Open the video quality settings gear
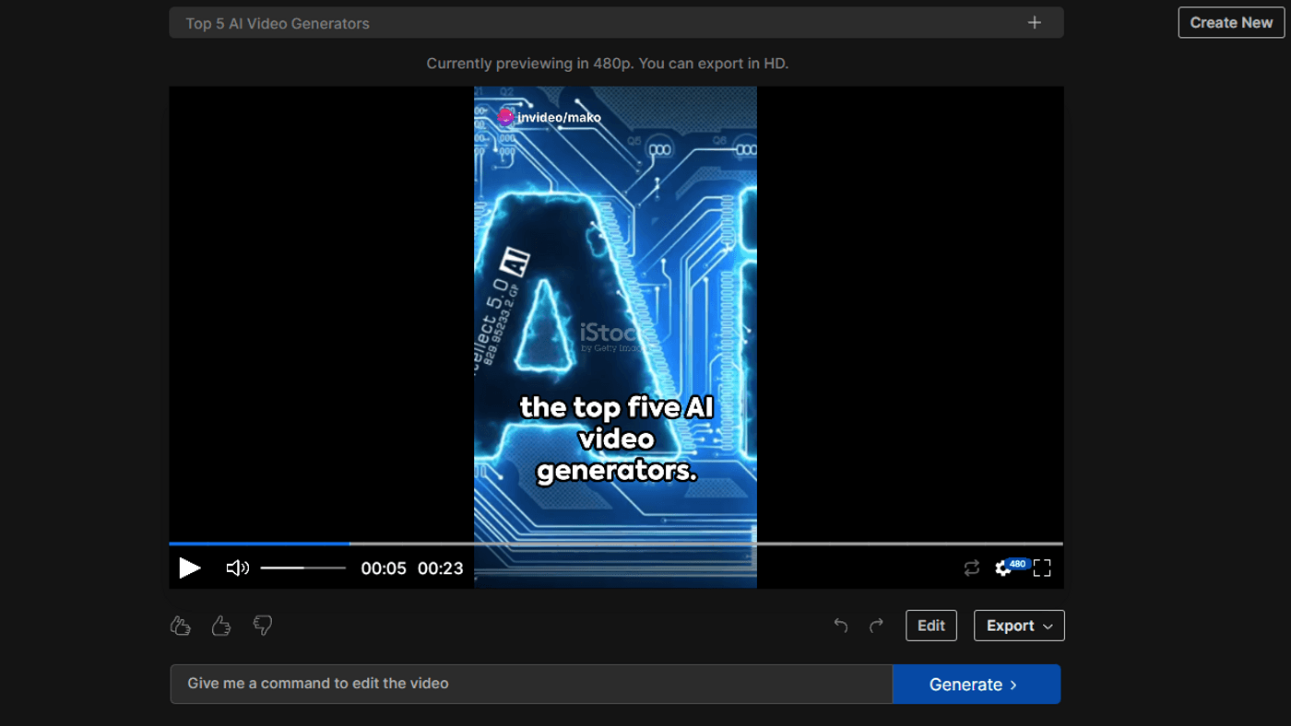Viewport: 1291px width, 726px height. [1002, 568]
